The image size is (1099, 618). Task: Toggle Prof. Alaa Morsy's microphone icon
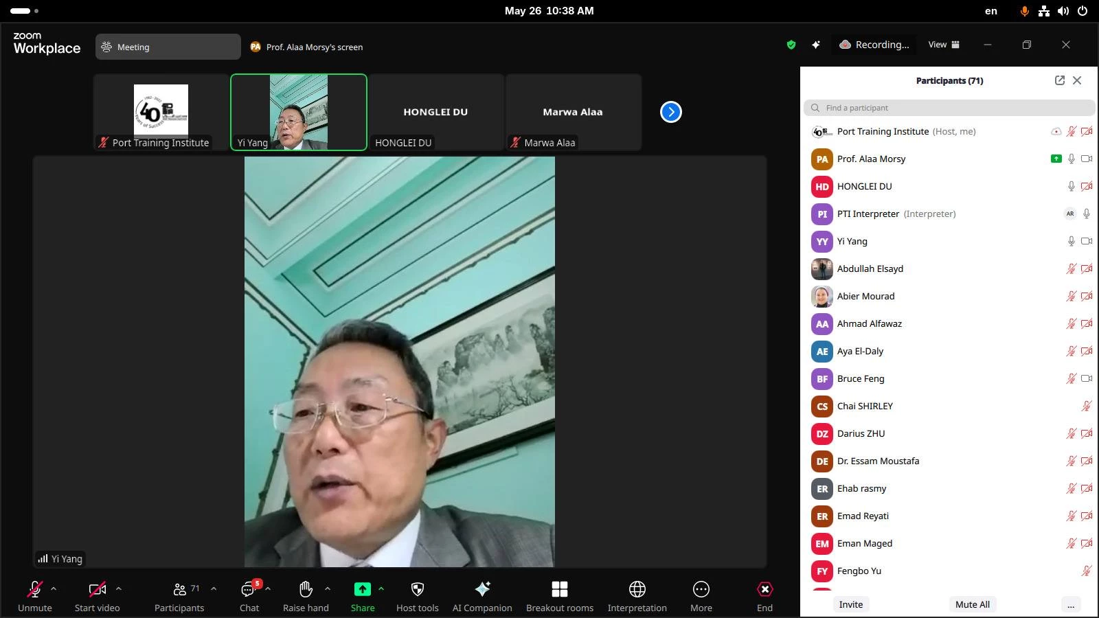point(1071,159)
